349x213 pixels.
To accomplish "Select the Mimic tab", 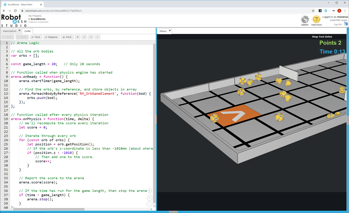I will (164, 30).
